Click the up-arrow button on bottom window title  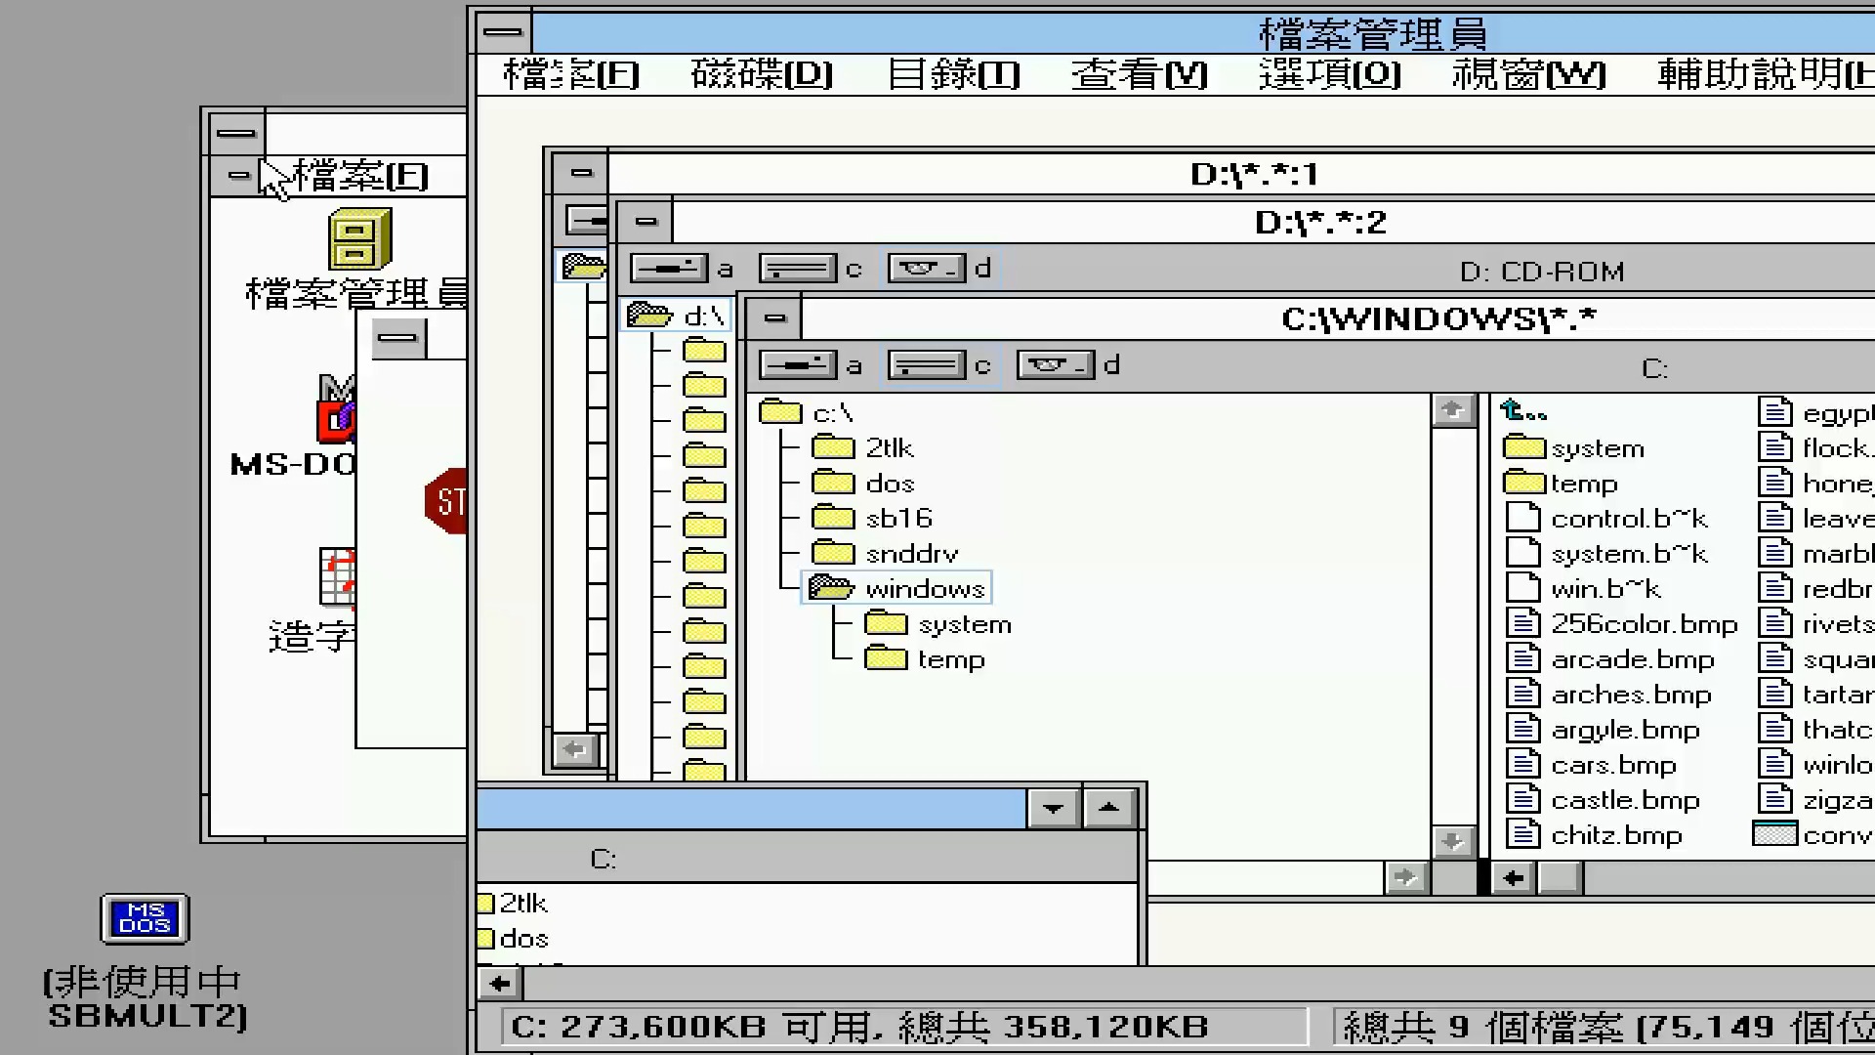1108,808
